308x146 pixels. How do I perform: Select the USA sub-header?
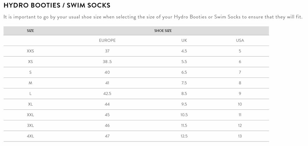pyautogui.click(x=240, y=40)
